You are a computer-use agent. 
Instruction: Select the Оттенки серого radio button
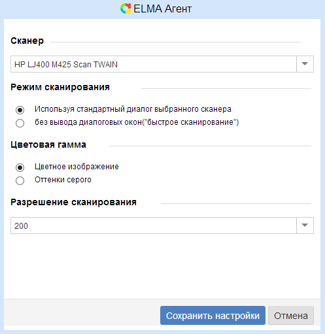coord(20,180)
